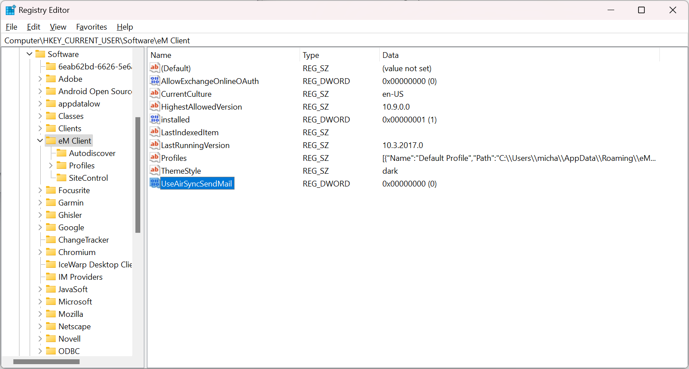Expand the Profiles subkey under eM Client
689x369 pixels.
coord(51,165)
